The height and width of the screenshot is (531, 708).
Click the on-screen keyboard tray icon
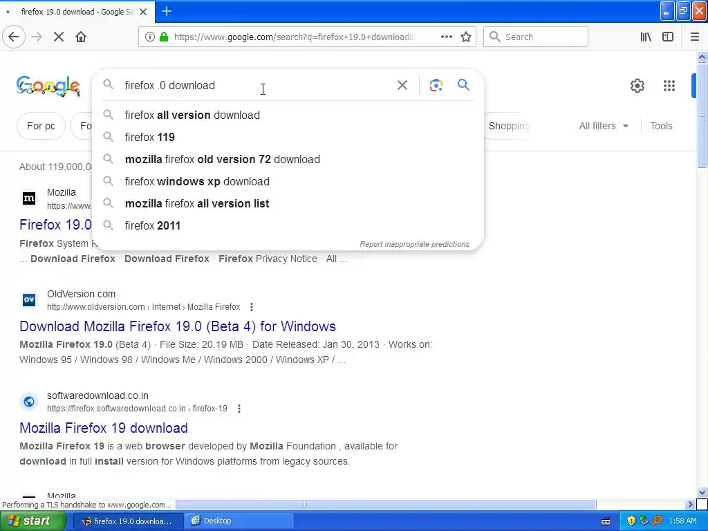click(606, 521)
